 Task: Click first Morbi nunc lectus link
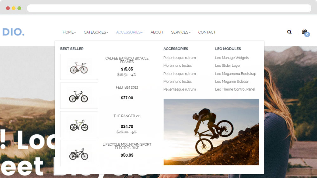178,65
